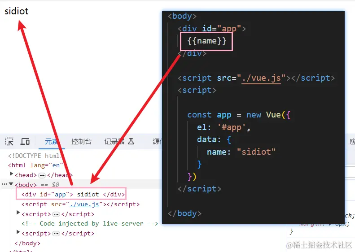Screen dimensions: 355x252
Task: Select the <html lang="en"> node
Action: (x=36, y=165)
